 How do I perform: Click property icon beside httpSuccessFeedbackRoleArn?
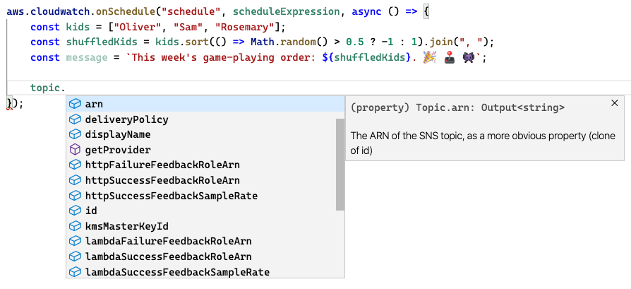[x=75, y=180]
